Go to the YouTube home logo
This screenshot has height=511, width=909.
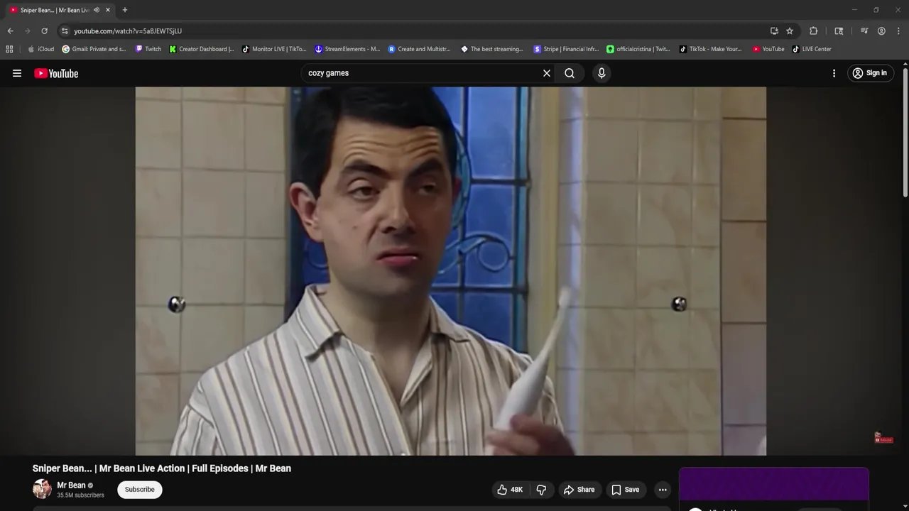(56, 73)
